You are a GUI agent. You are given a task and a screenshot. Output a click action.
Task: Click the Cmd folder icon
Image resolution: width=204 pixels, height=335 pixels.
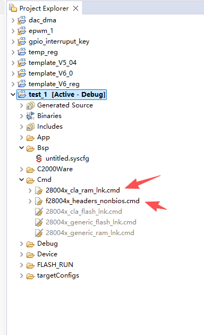click(30, 180)
